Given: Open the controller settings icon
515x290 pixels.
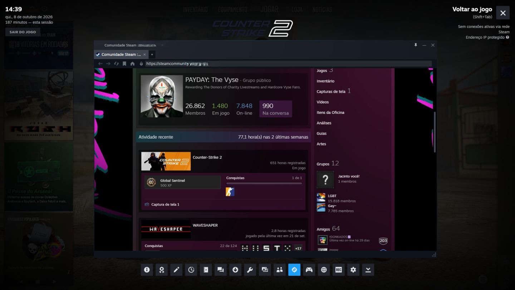Looking at the screenshot, I should click(x=309, y=270).
